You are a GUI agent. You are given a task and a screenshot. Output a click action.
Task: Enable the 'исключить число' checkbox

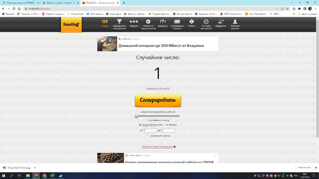pos(148,136)
